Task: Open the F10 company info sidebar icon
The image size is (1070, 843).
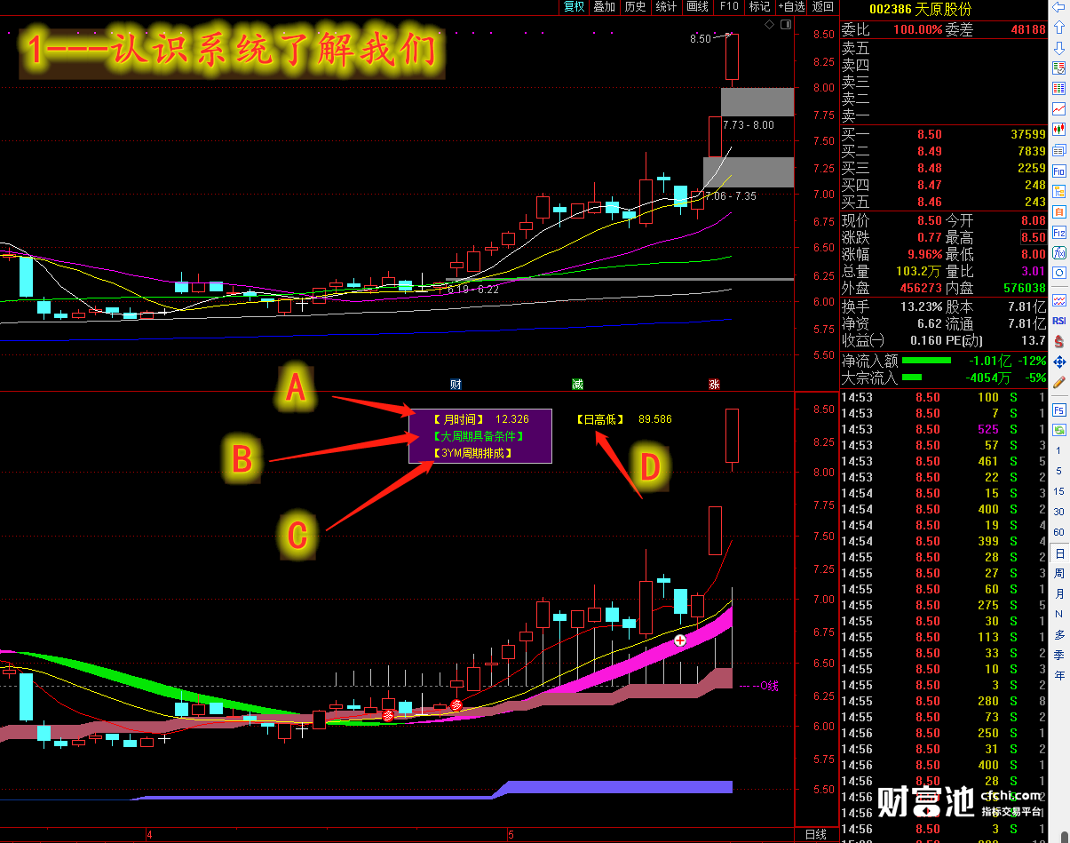Action: (1058, 171)
